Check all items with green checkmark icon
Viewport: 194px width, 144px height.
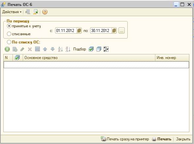pyautogui.click(x=91, y=49)
